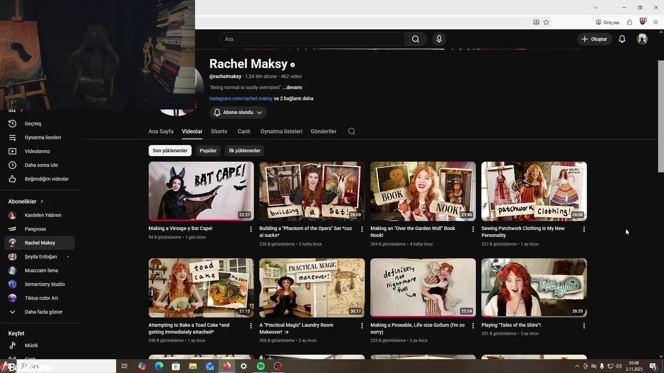Open more options for Over the Garden Wall Book Nook

(473, 229)
